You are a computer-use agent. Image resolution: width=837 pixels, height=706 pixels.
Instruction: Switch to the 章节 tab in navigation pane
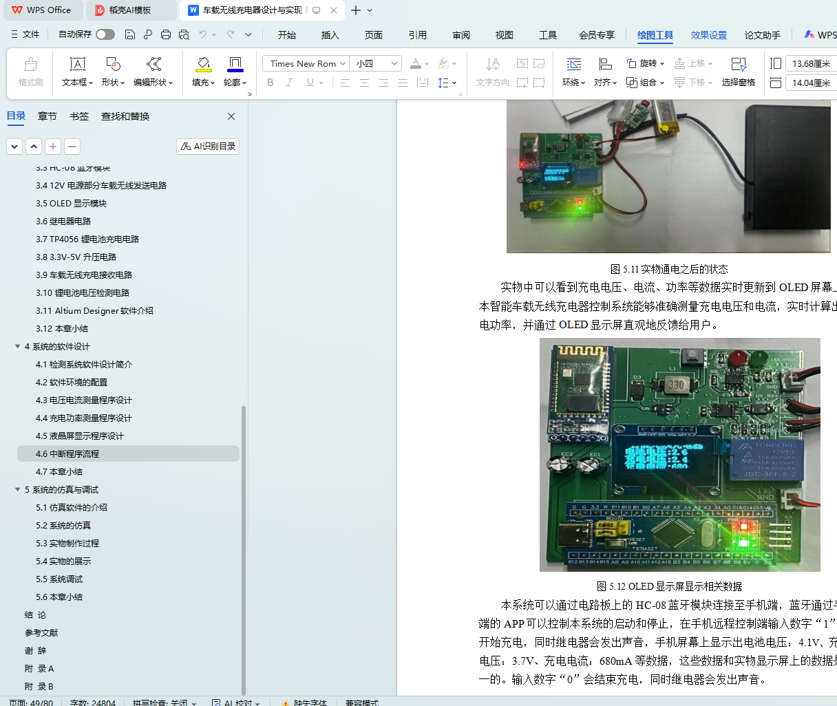[47, 116]
